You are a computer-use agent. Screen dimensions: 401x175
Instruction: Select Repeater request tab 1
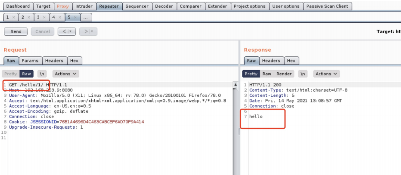coord(8,17)
